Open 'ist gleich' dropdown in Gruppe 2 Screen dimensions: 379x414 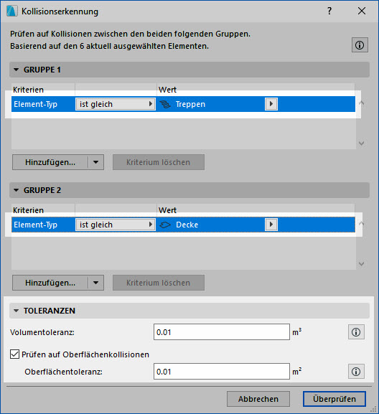[x=116, y=225]
